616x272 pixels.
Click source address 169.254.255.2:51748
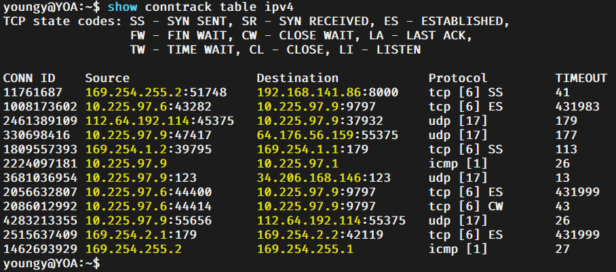[x=156, y=92]
